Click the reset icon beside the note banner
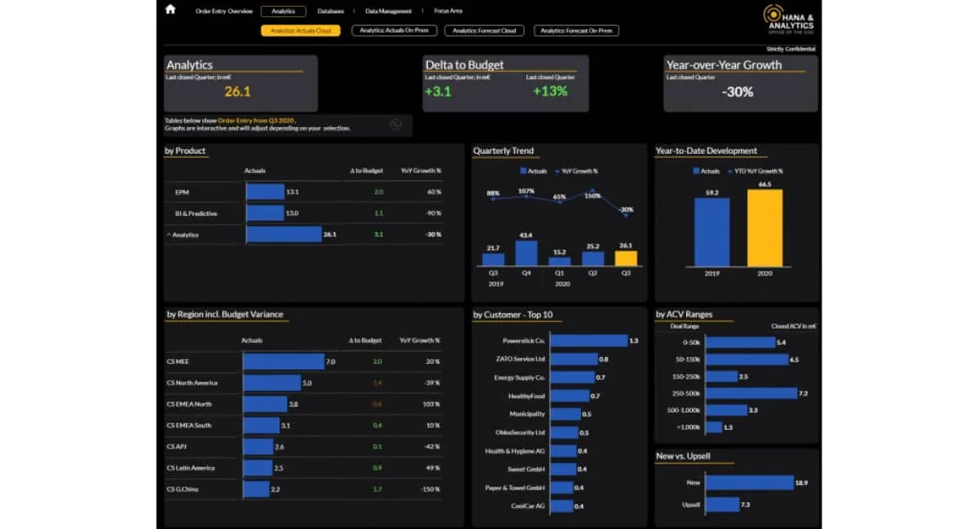 click(x=396, y=124)
